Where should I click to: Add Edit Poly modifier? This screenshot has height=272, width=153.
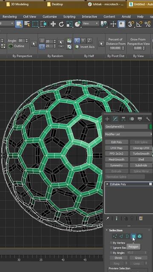116,142
